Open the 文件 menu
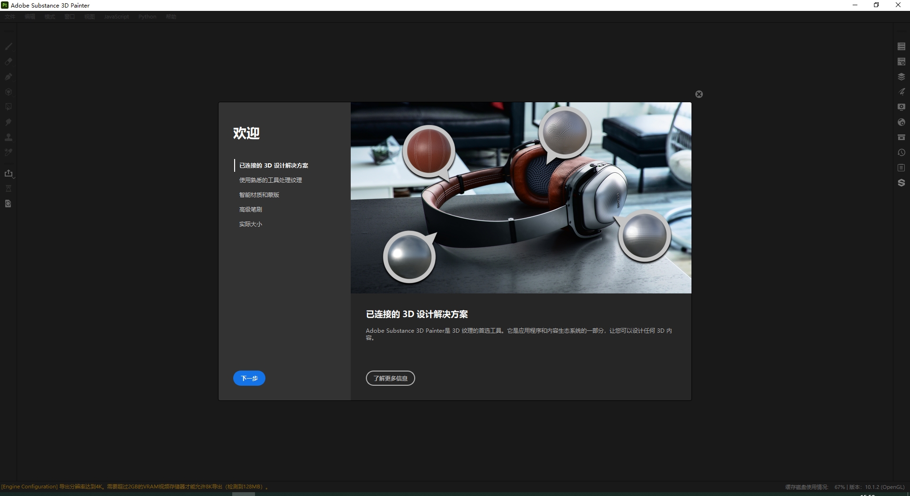The image size is (910, 496). (x=10, y=17)
